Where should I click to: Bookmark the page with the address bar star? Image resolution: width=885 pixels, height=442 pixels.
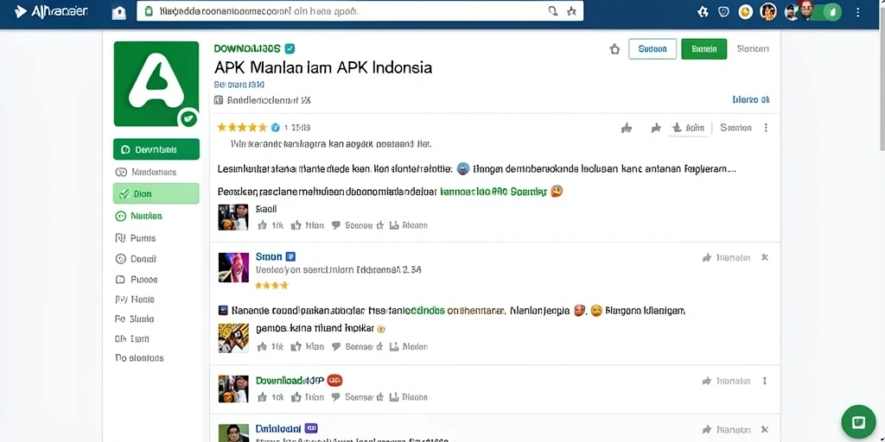tap(571, 11)
